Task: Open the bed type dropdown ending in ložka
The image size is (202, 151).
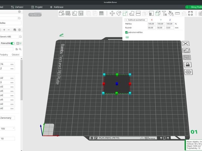Action: coord(11,23)
